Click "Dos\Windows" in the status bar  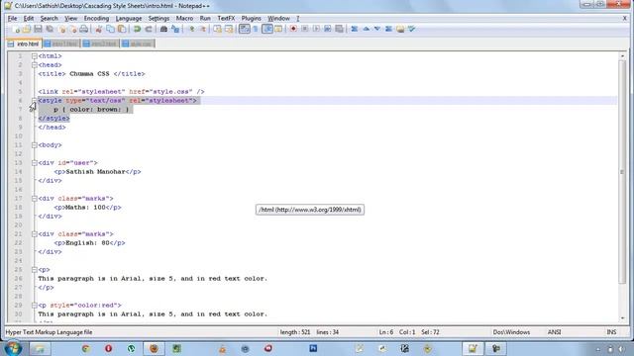tap(511, 332)
